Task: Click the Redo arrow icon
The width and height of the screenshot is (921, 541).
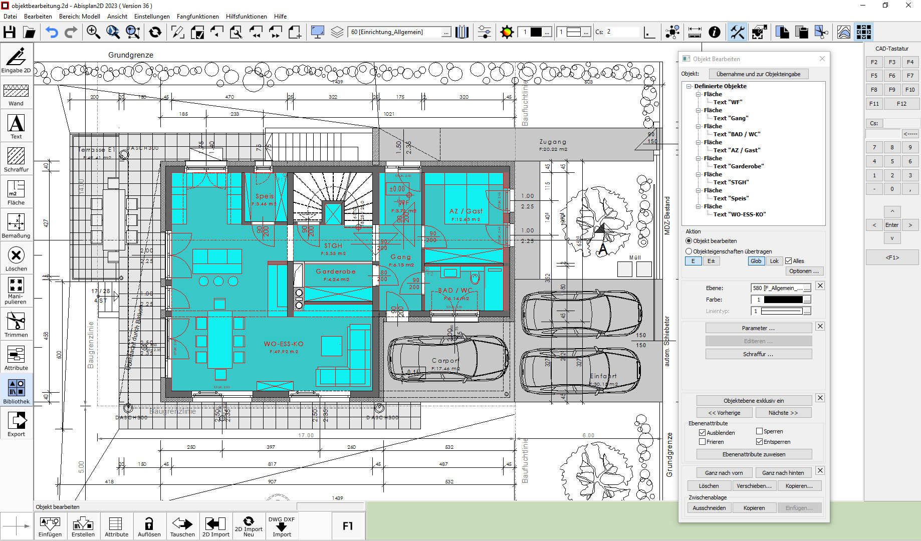Action: [72, 32]
